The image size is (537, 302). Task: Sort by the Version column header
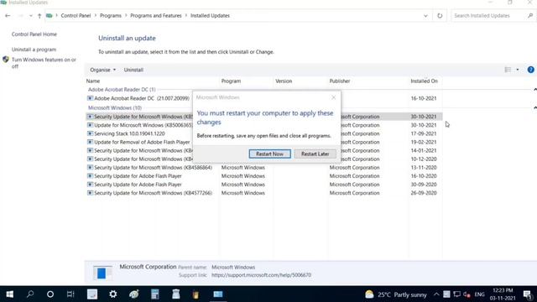tap(284, 81)
